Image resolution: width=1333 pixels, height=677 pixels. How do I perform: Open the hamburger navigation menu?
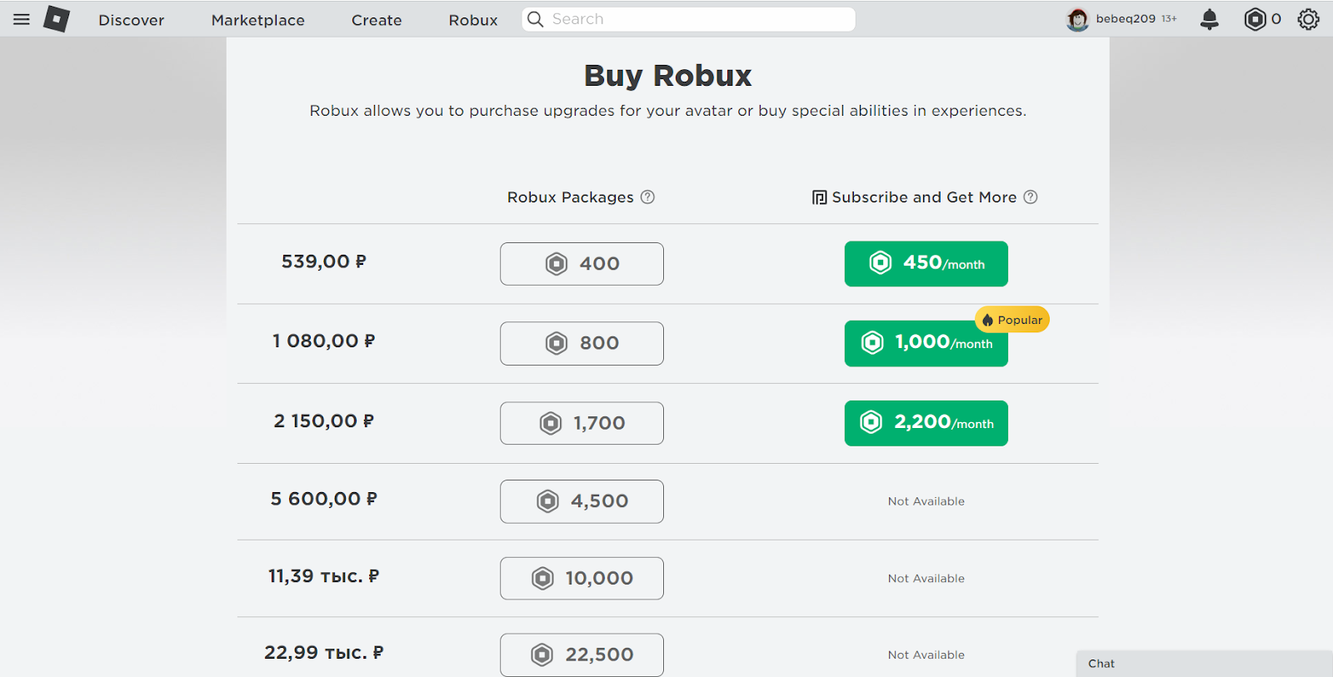pyautogui.click(x=22, y=19)
